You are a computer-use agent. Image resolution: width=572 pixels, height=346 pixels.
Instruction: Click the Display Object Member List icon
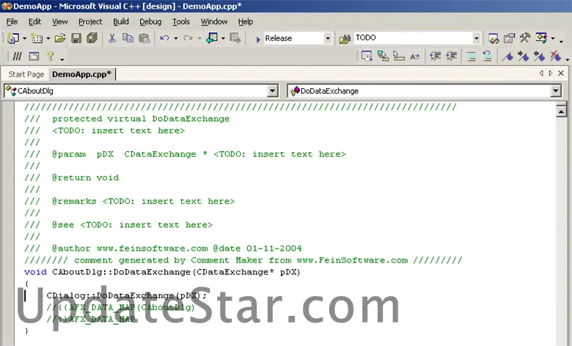point(367,56)
